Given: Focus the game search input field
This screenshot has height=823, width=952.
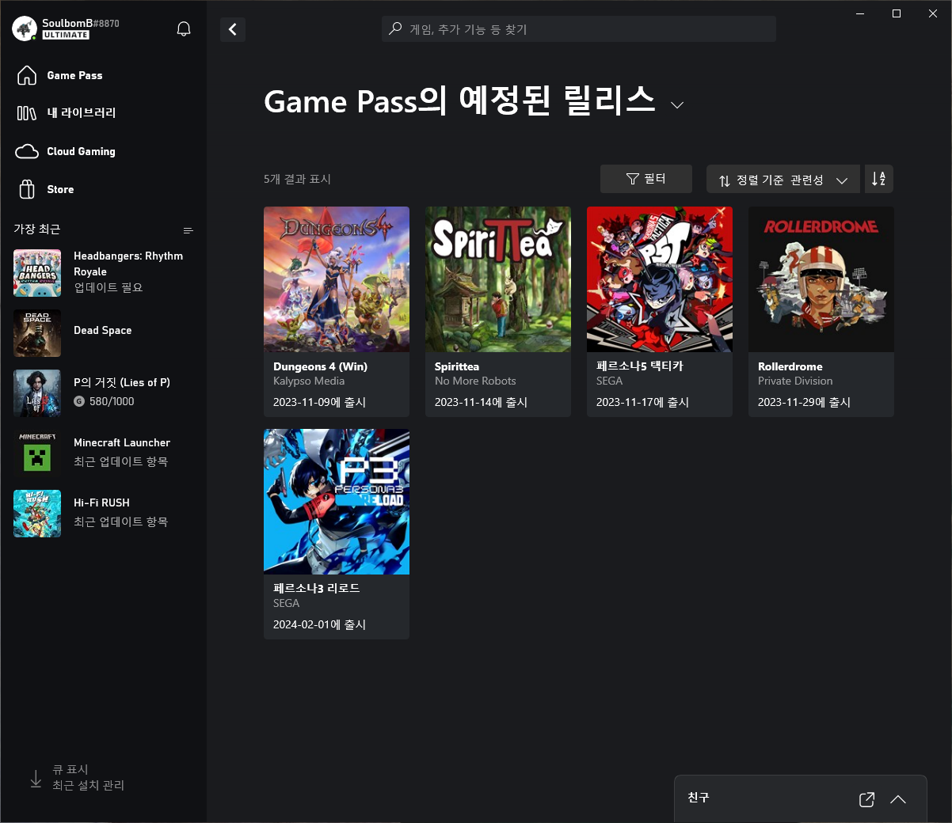Looking at the screenshot, I should (579, 29).
